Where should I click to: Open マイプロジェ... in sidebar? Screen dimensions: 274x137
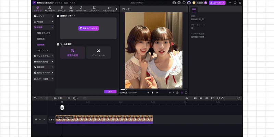pyautogui.click(x=43, y=50)
